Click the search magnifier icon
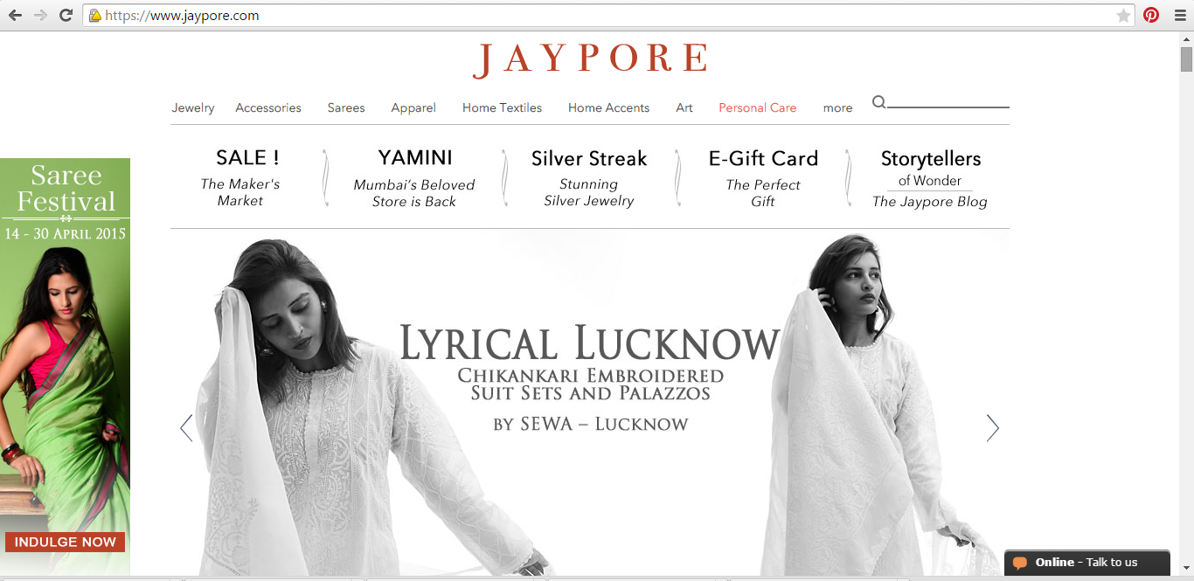This screenshot has height=581, width=1194. tap(878, 102)
